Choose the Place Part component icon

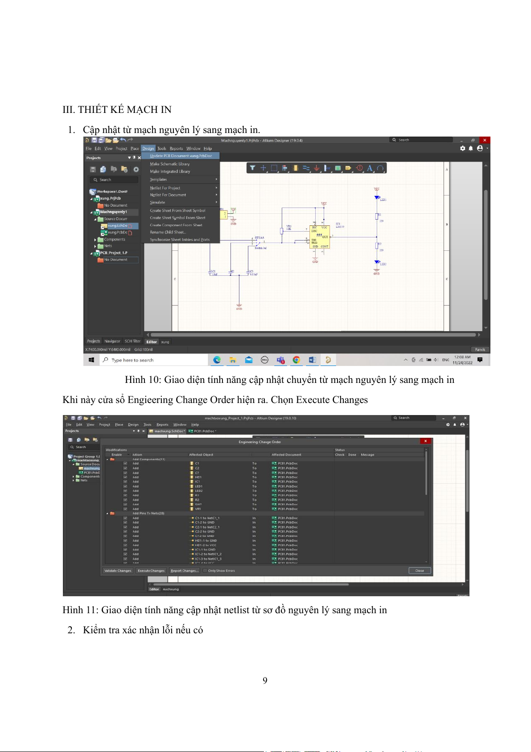pos(295,168)
